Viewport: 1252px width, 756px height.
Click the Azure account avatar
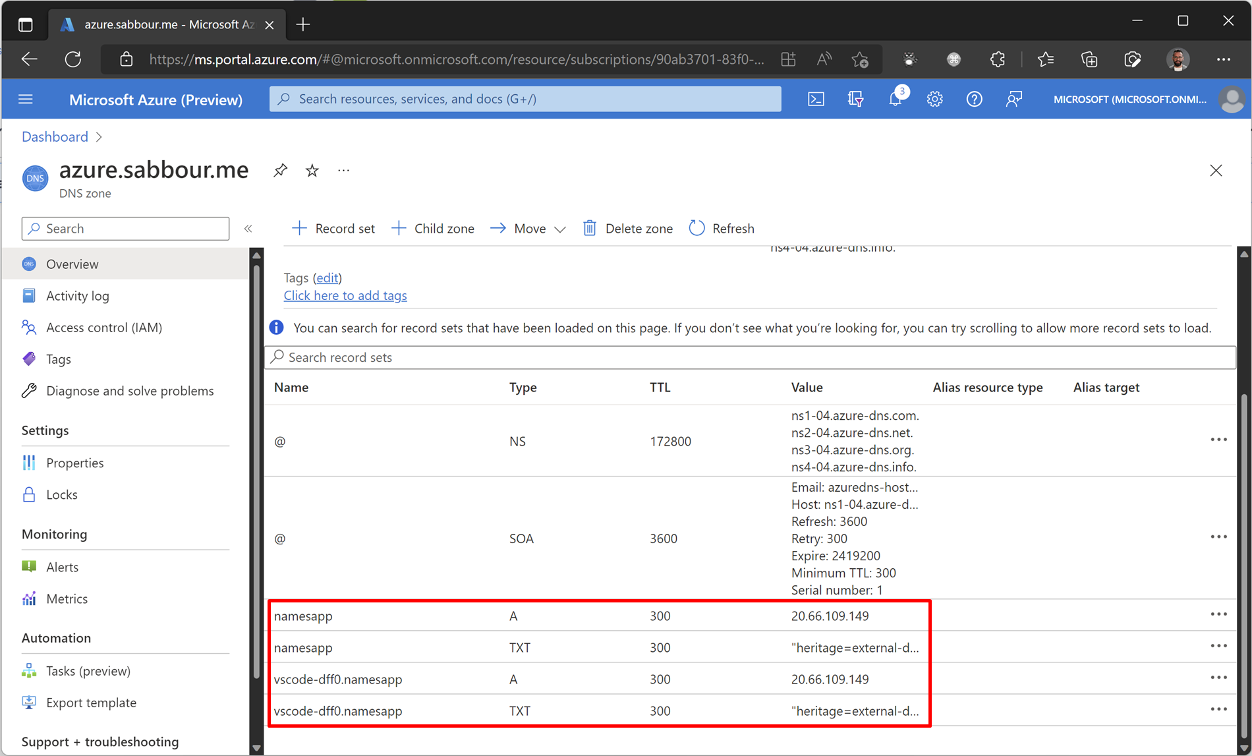click(1232, 99)
